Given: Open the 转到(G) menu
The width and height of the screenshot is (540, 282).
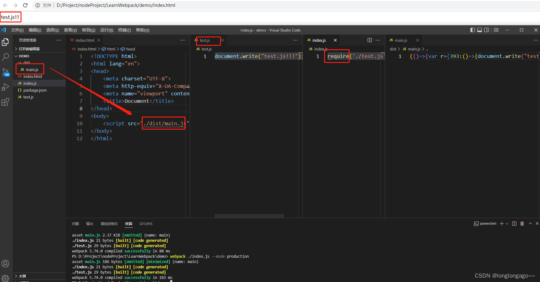Looking at the screenshot, I should point(88,30).
